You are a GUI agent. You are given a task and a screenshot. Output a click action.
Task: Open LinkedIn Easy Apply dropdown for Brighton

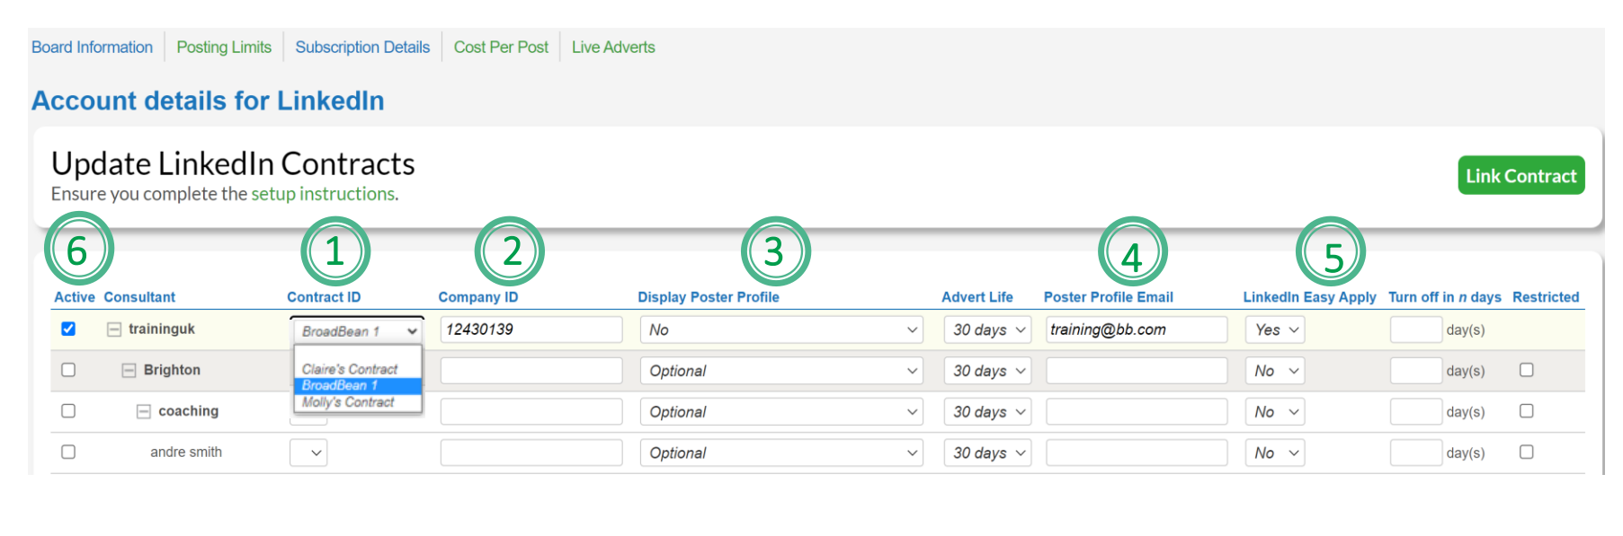pyautogui.click(x=1274, y=371)
